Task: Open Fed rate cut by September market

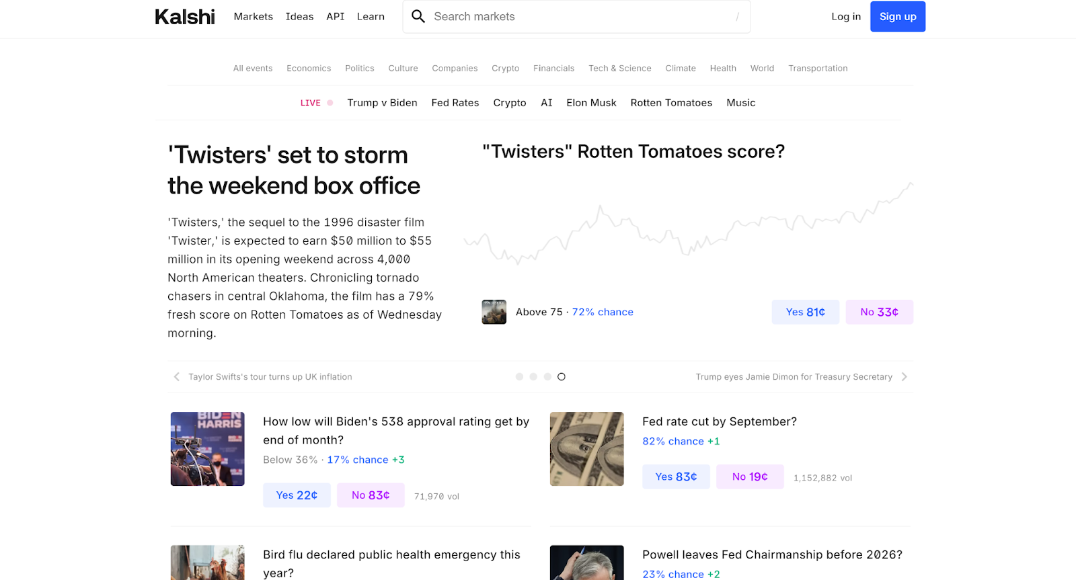Action: coord(720,421)
